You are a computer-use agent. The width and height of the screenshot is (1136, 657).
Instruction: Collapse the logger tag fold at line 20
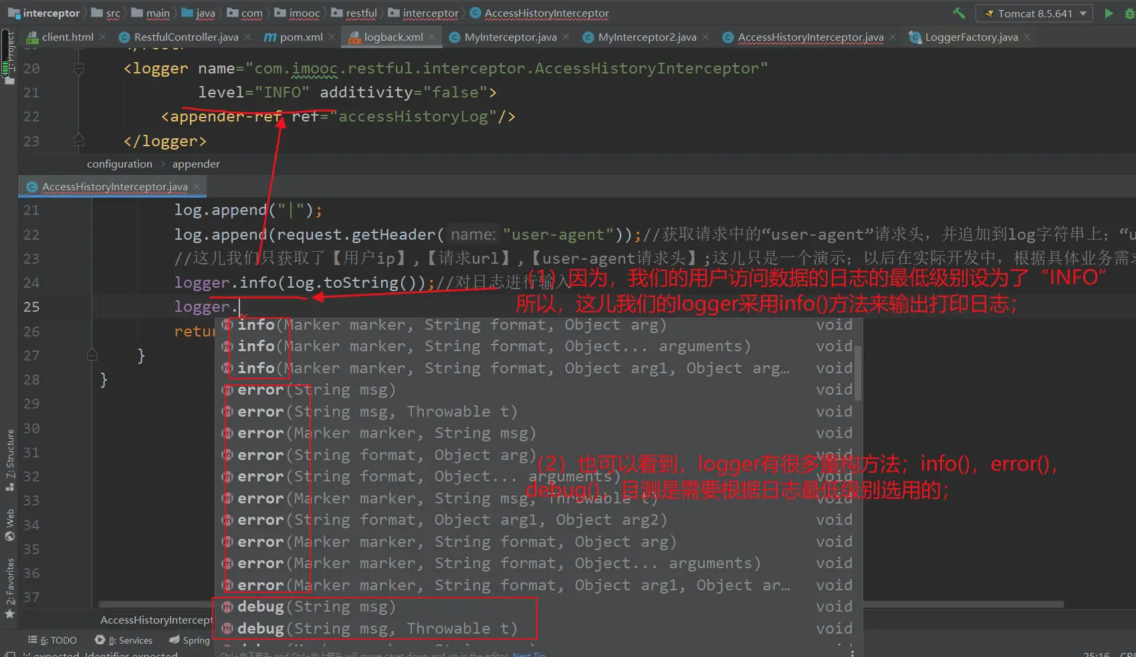tap(79, 69)
